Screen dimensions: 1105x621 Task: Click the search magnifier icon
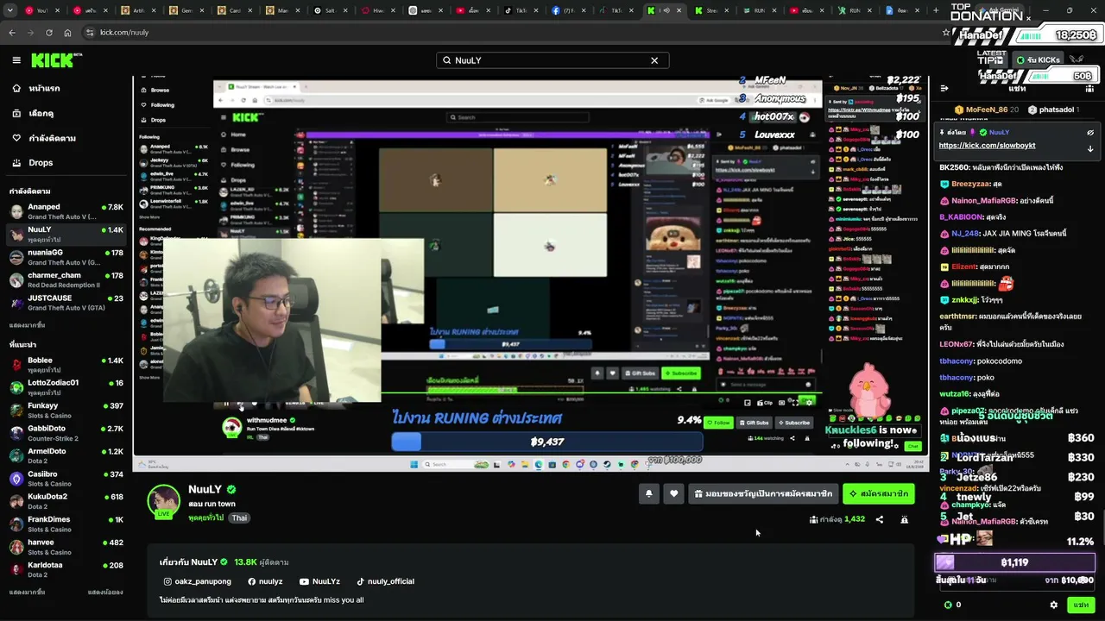[447, 60]
